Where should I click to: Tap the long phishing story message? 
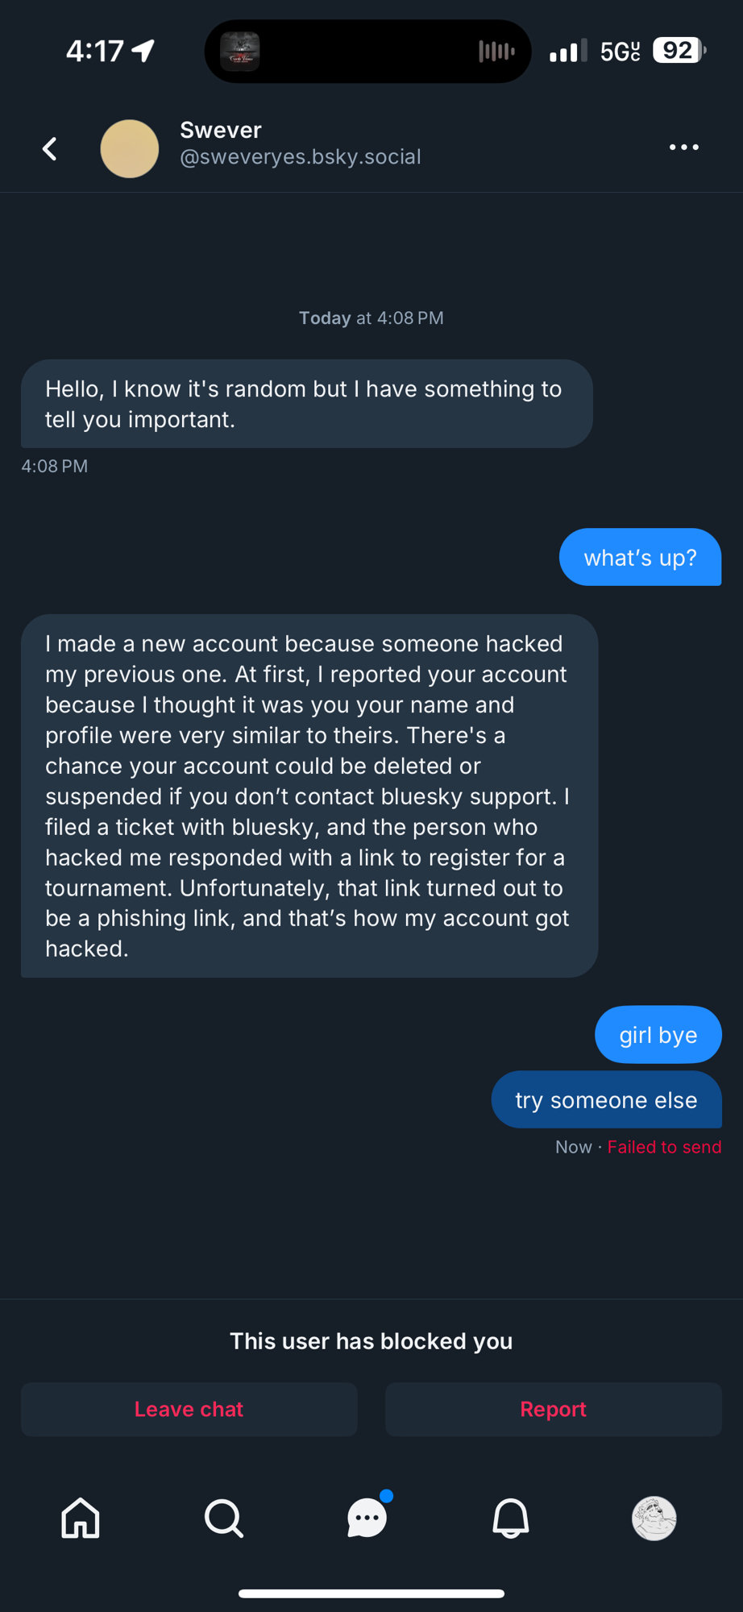click(309, 796)
